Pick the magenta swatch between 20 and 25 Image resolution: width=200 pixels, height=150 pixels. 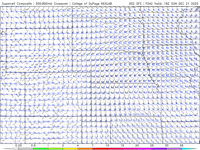coord(144,149)
